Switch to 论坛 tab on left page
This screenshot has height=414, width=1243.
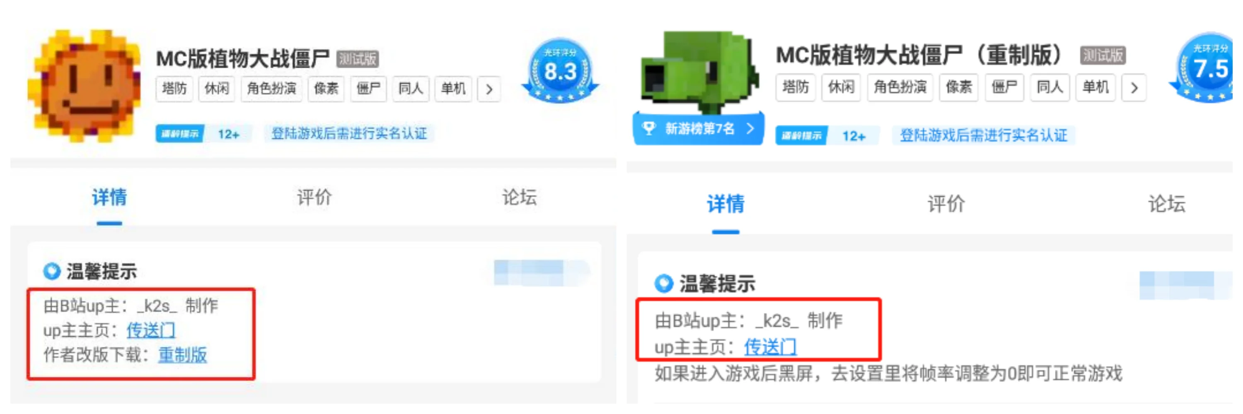click(x=519, y=197)
